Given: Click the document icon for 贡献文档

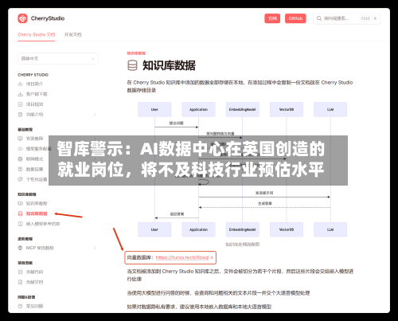Looking at the screenshot, I should click(x=20, y=282).
